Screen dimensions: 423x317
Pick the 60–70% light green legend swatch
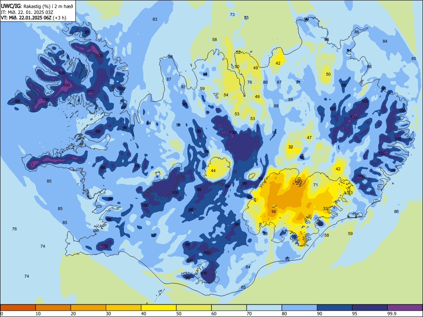[x=229, y=308]
